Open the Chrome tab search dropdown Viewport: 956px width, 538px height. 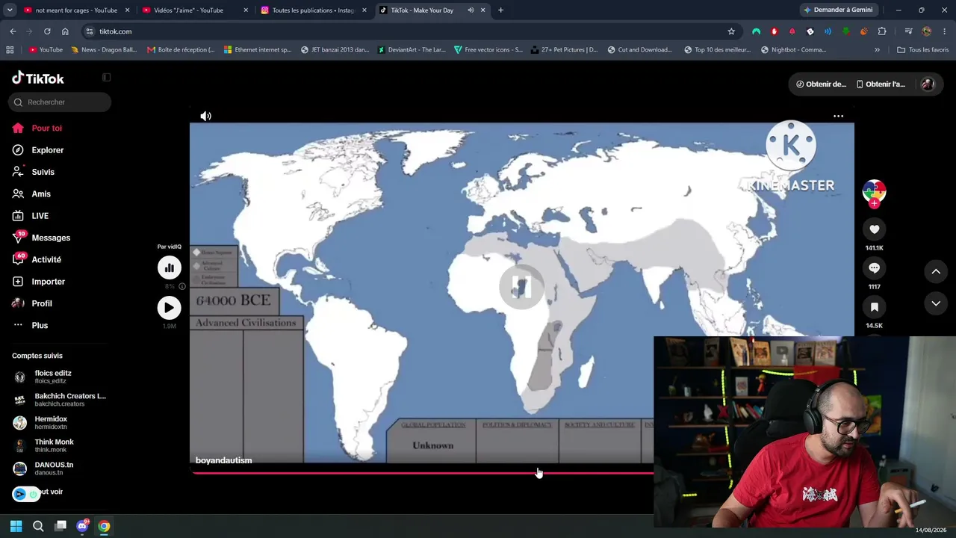[8, 10]
